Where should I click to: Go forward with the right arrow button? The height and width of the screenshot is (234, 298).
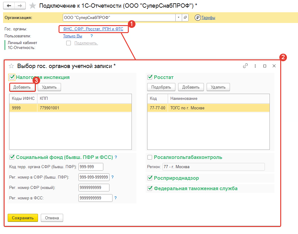[x=20, y=6]
